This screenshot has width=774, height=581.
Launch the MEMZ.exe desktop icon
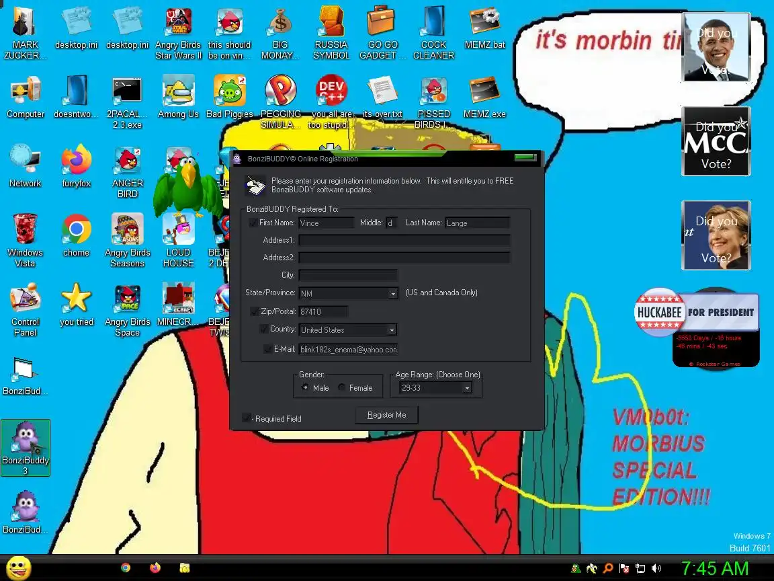[484, 98]
